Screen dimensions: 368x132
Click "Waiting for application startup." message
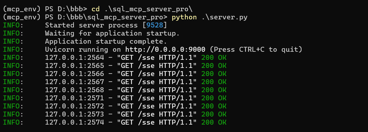tap(113, 33)
